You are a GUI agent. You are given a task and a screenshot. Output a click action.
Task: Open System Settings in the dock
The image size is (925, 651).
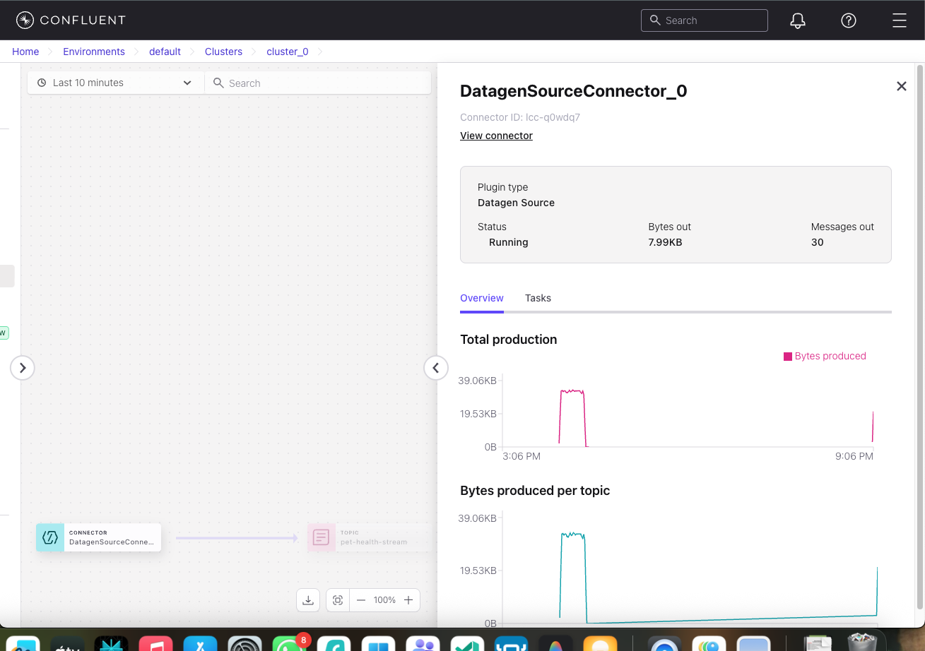pos(245,643)
